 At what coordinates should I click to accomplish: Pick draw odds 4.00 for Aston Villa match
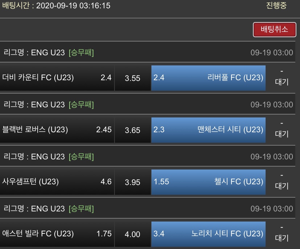(133, 234)
